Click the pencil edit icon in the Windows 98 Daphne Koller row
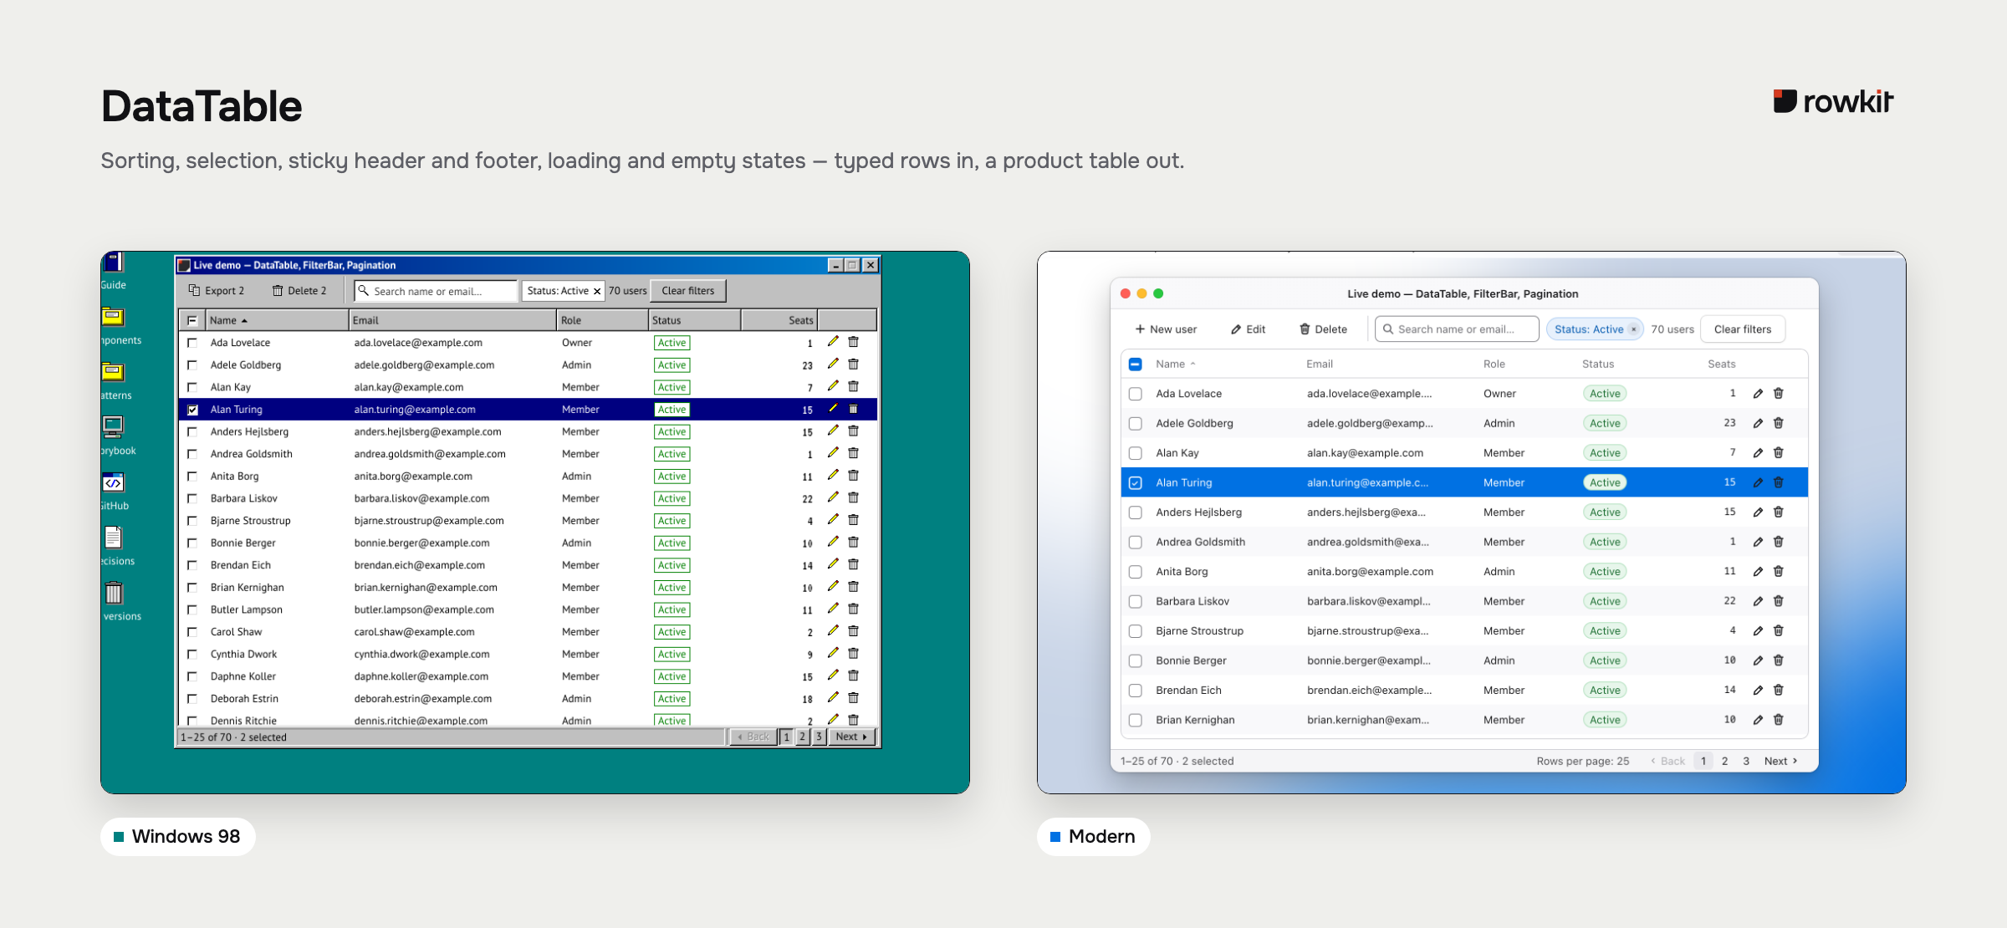Viewport: 2007px width, 928px height. (x=833, y=676)
